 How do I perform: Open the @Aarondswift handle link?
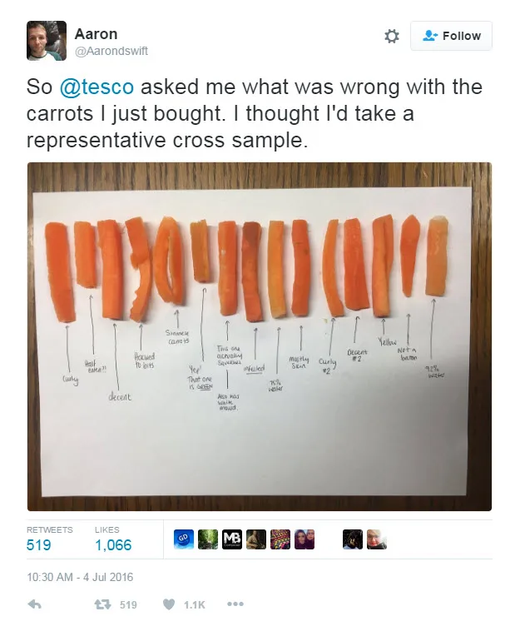(x=111, y=51)
